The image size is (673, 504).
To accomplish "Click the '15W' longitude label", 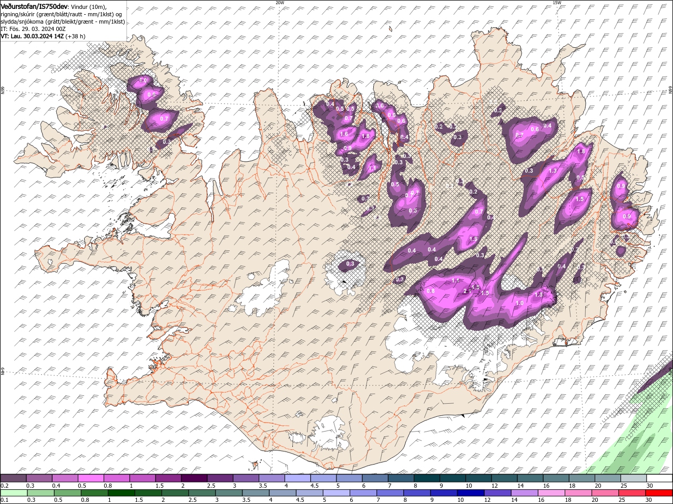I will pos(557,3).
